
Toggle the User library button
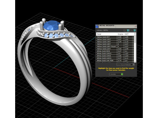[x=133, y=30]
